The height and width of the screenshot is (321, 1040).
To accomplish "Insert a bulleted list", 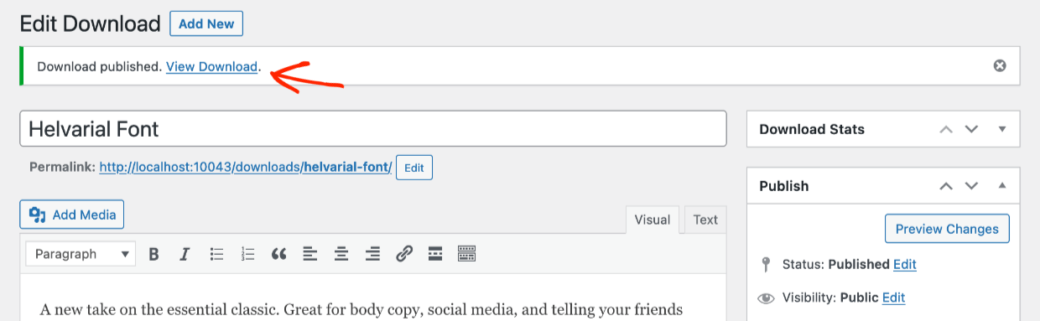I will (216, 254).
